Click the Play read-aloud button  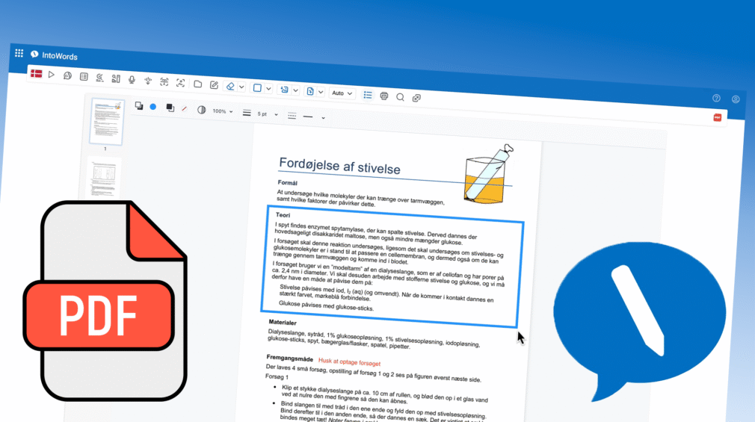52,74
